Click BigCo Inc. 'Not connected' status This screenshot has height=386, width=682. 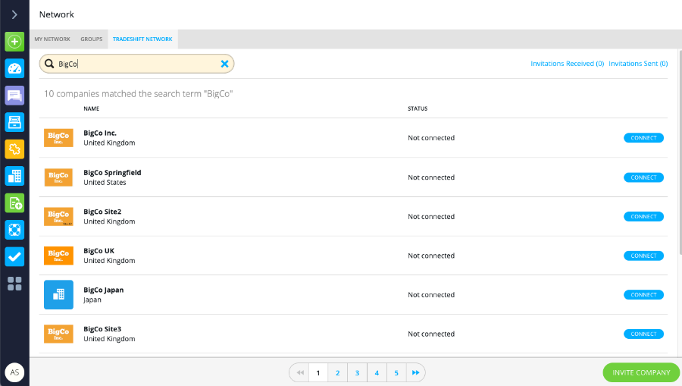tap(431, 138)
